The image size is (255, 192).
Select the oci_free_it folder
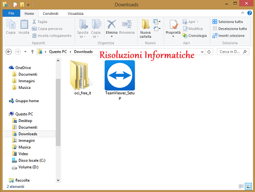tap(83, 78)
